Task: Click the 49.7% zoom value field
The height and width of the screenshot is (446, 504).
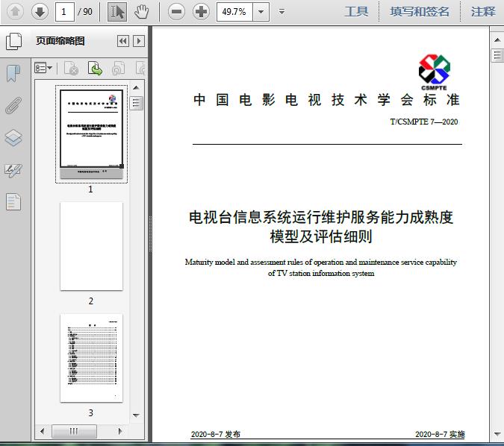Action: point(234,12)
